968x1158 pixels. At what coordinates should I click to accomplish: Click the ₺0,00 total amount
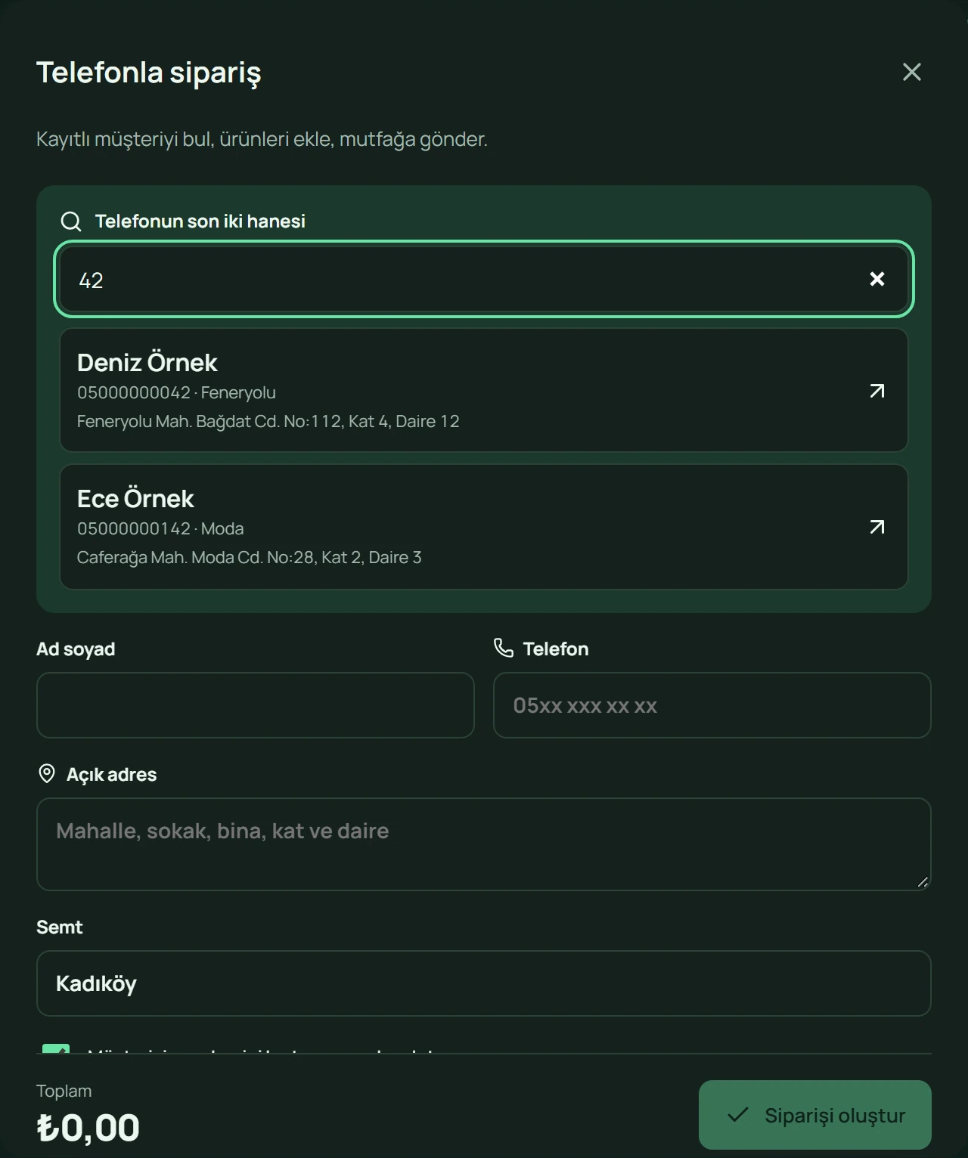(x=88, y=1128)
